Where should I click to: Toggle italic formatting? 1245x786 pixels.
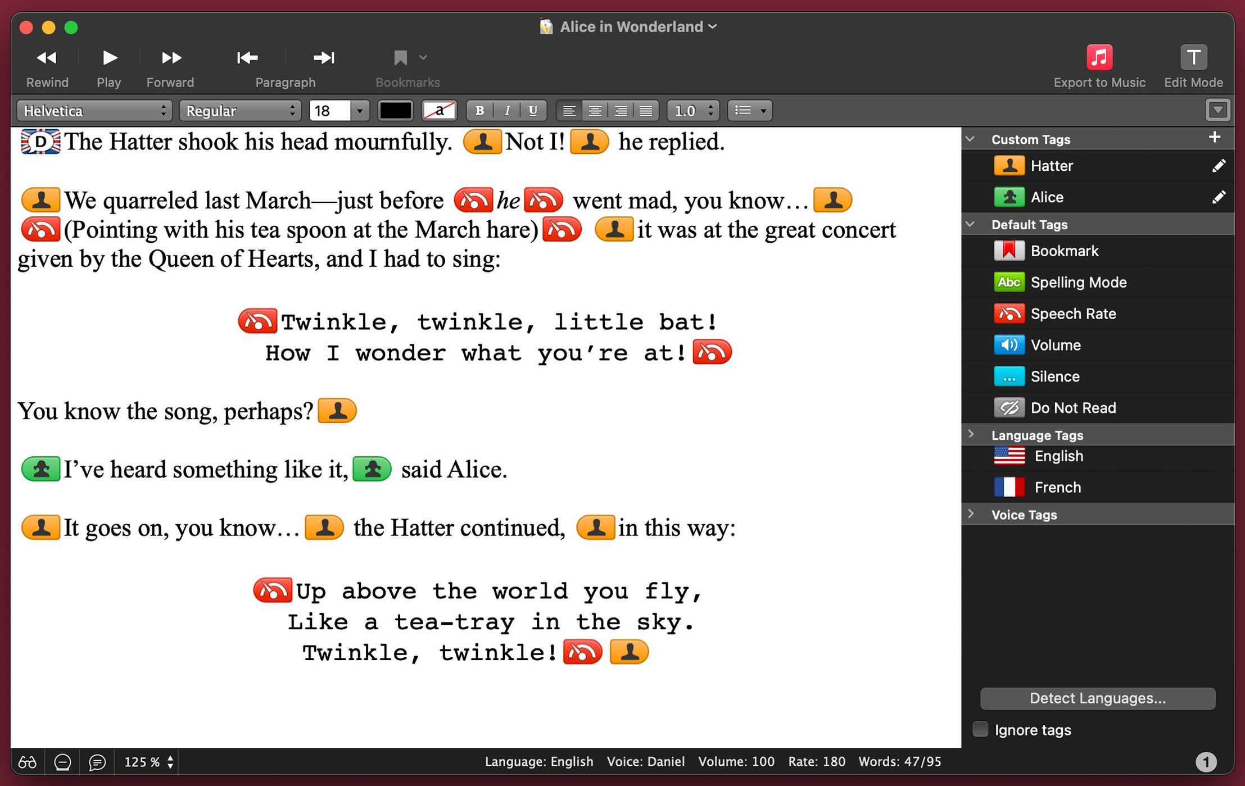click(x=507, y=111)
